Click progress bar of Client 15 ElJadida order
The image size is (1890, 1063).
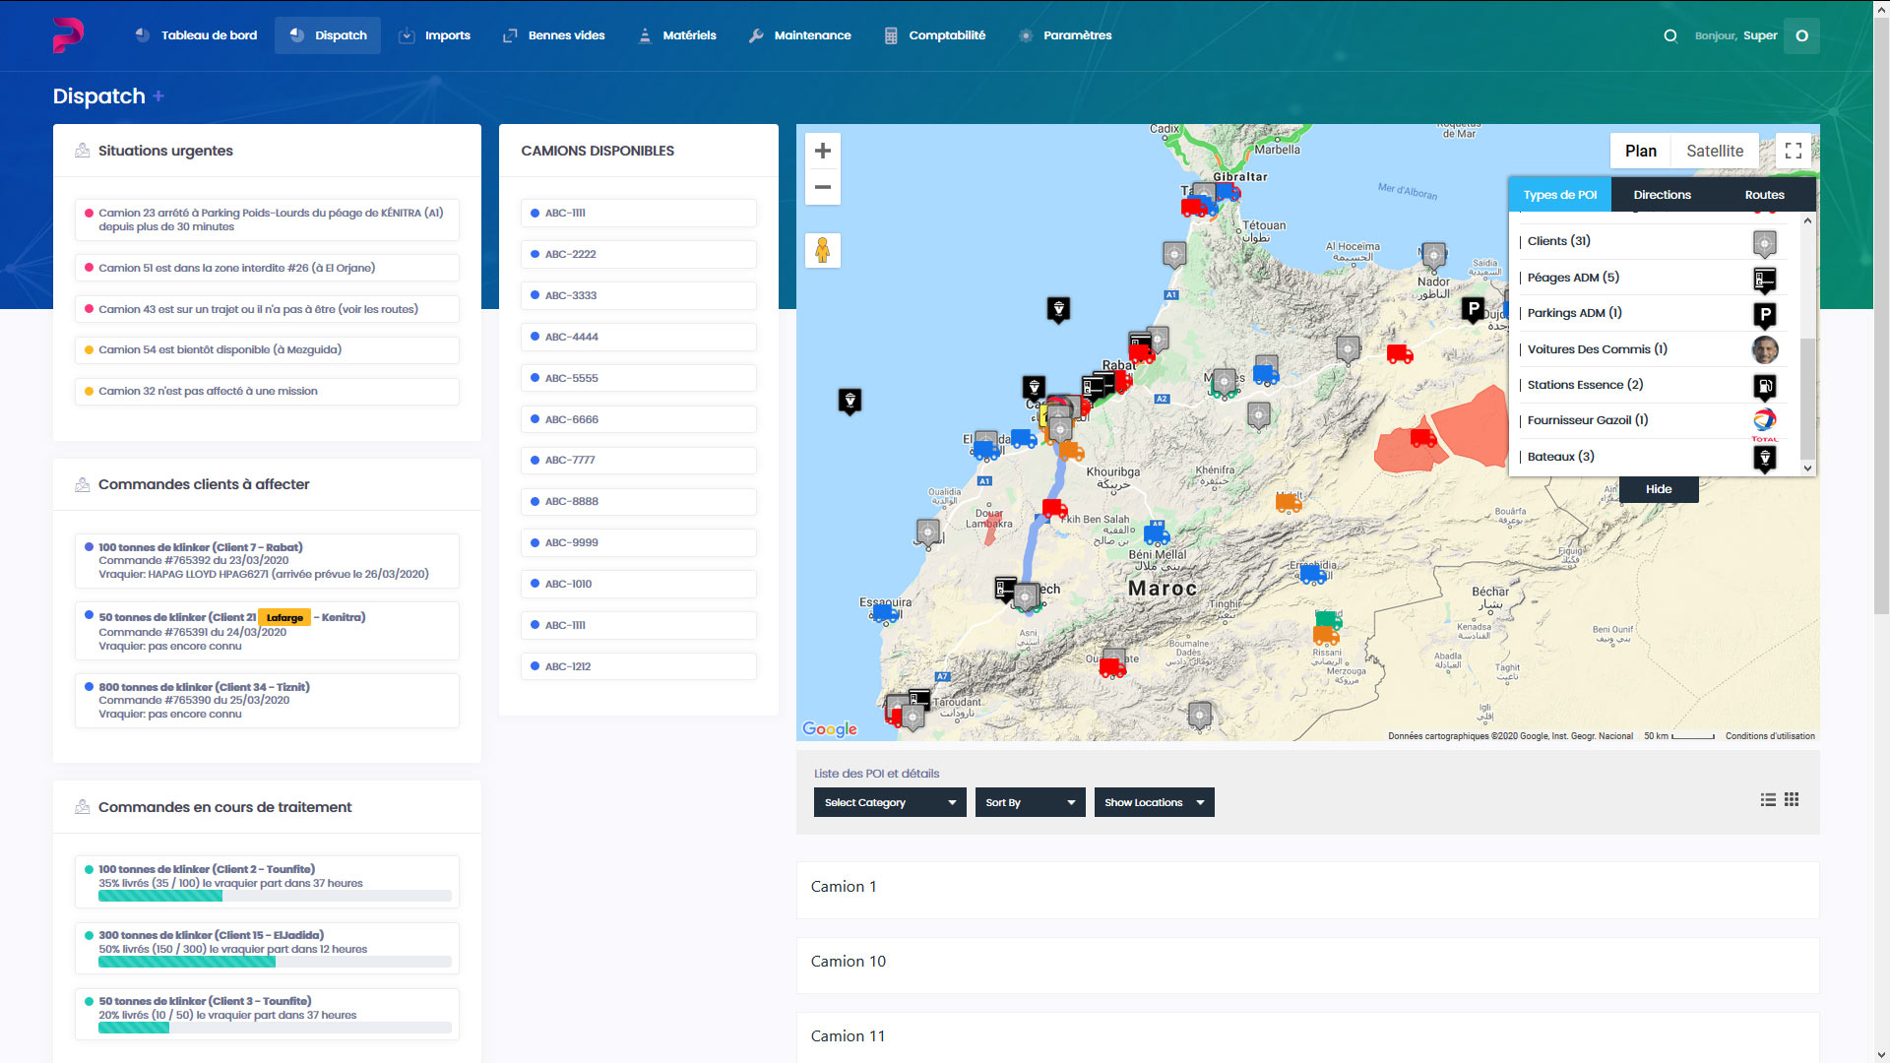275,963
